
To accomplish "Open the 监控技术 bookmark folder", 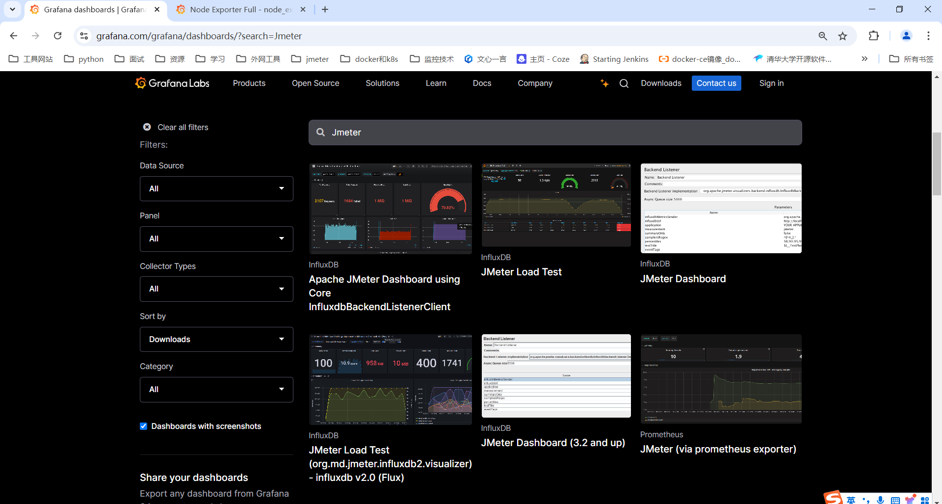I will 432,59.
